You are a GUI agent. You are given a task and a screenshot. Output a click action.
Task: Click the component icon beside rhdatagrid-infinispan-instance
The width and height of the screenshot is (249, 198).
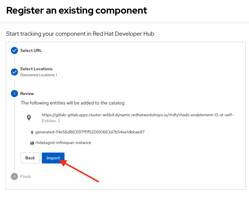tap(32, 143)
